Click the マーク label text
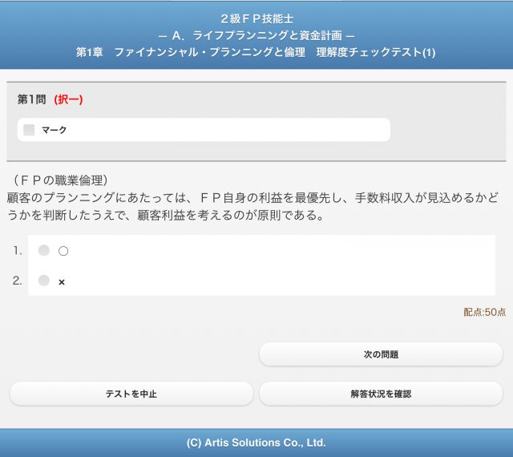 55,130
